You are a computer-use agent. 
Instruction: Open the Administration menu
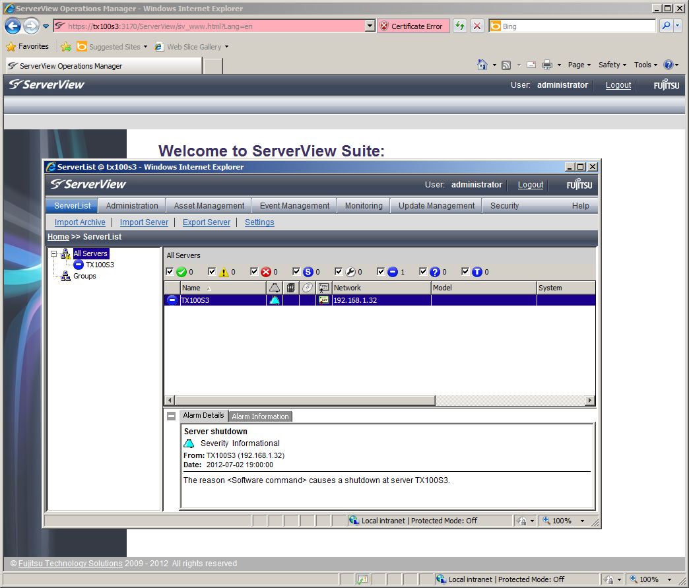(x=132, y=206)
